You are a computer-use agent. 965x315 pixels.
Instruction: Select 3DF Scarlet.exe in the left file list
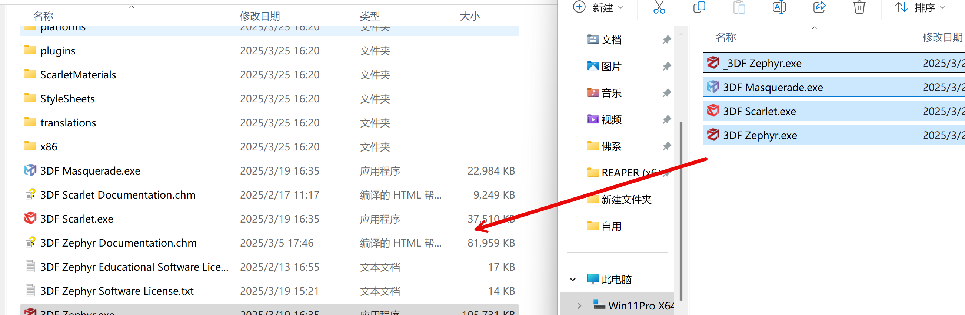pyautogui.click(x=77, y=219)
